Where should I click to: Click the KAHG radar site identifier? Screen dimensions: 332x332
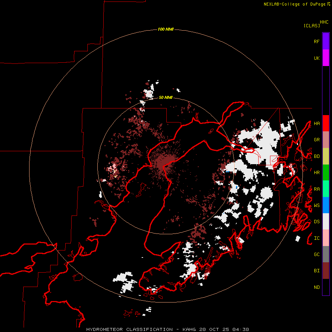click(189, 329)
